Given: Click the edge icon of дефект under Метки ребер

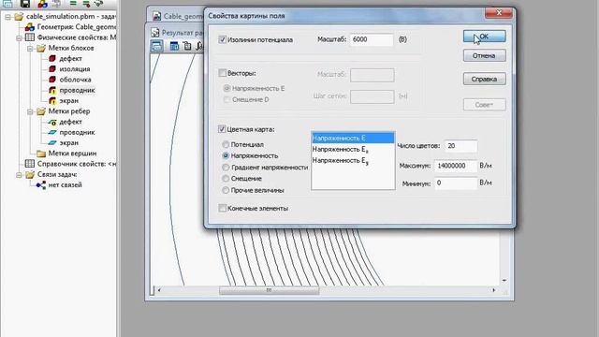Looking at the screenshot, I should tap(52, 122).
